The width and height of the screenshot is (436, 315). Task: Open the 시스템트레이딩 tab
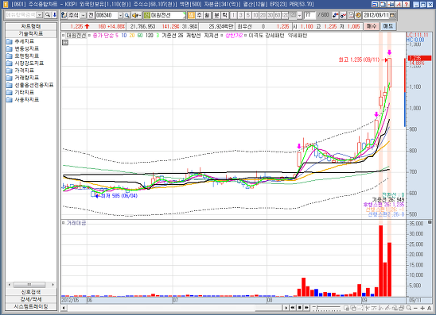pos(31,306)
